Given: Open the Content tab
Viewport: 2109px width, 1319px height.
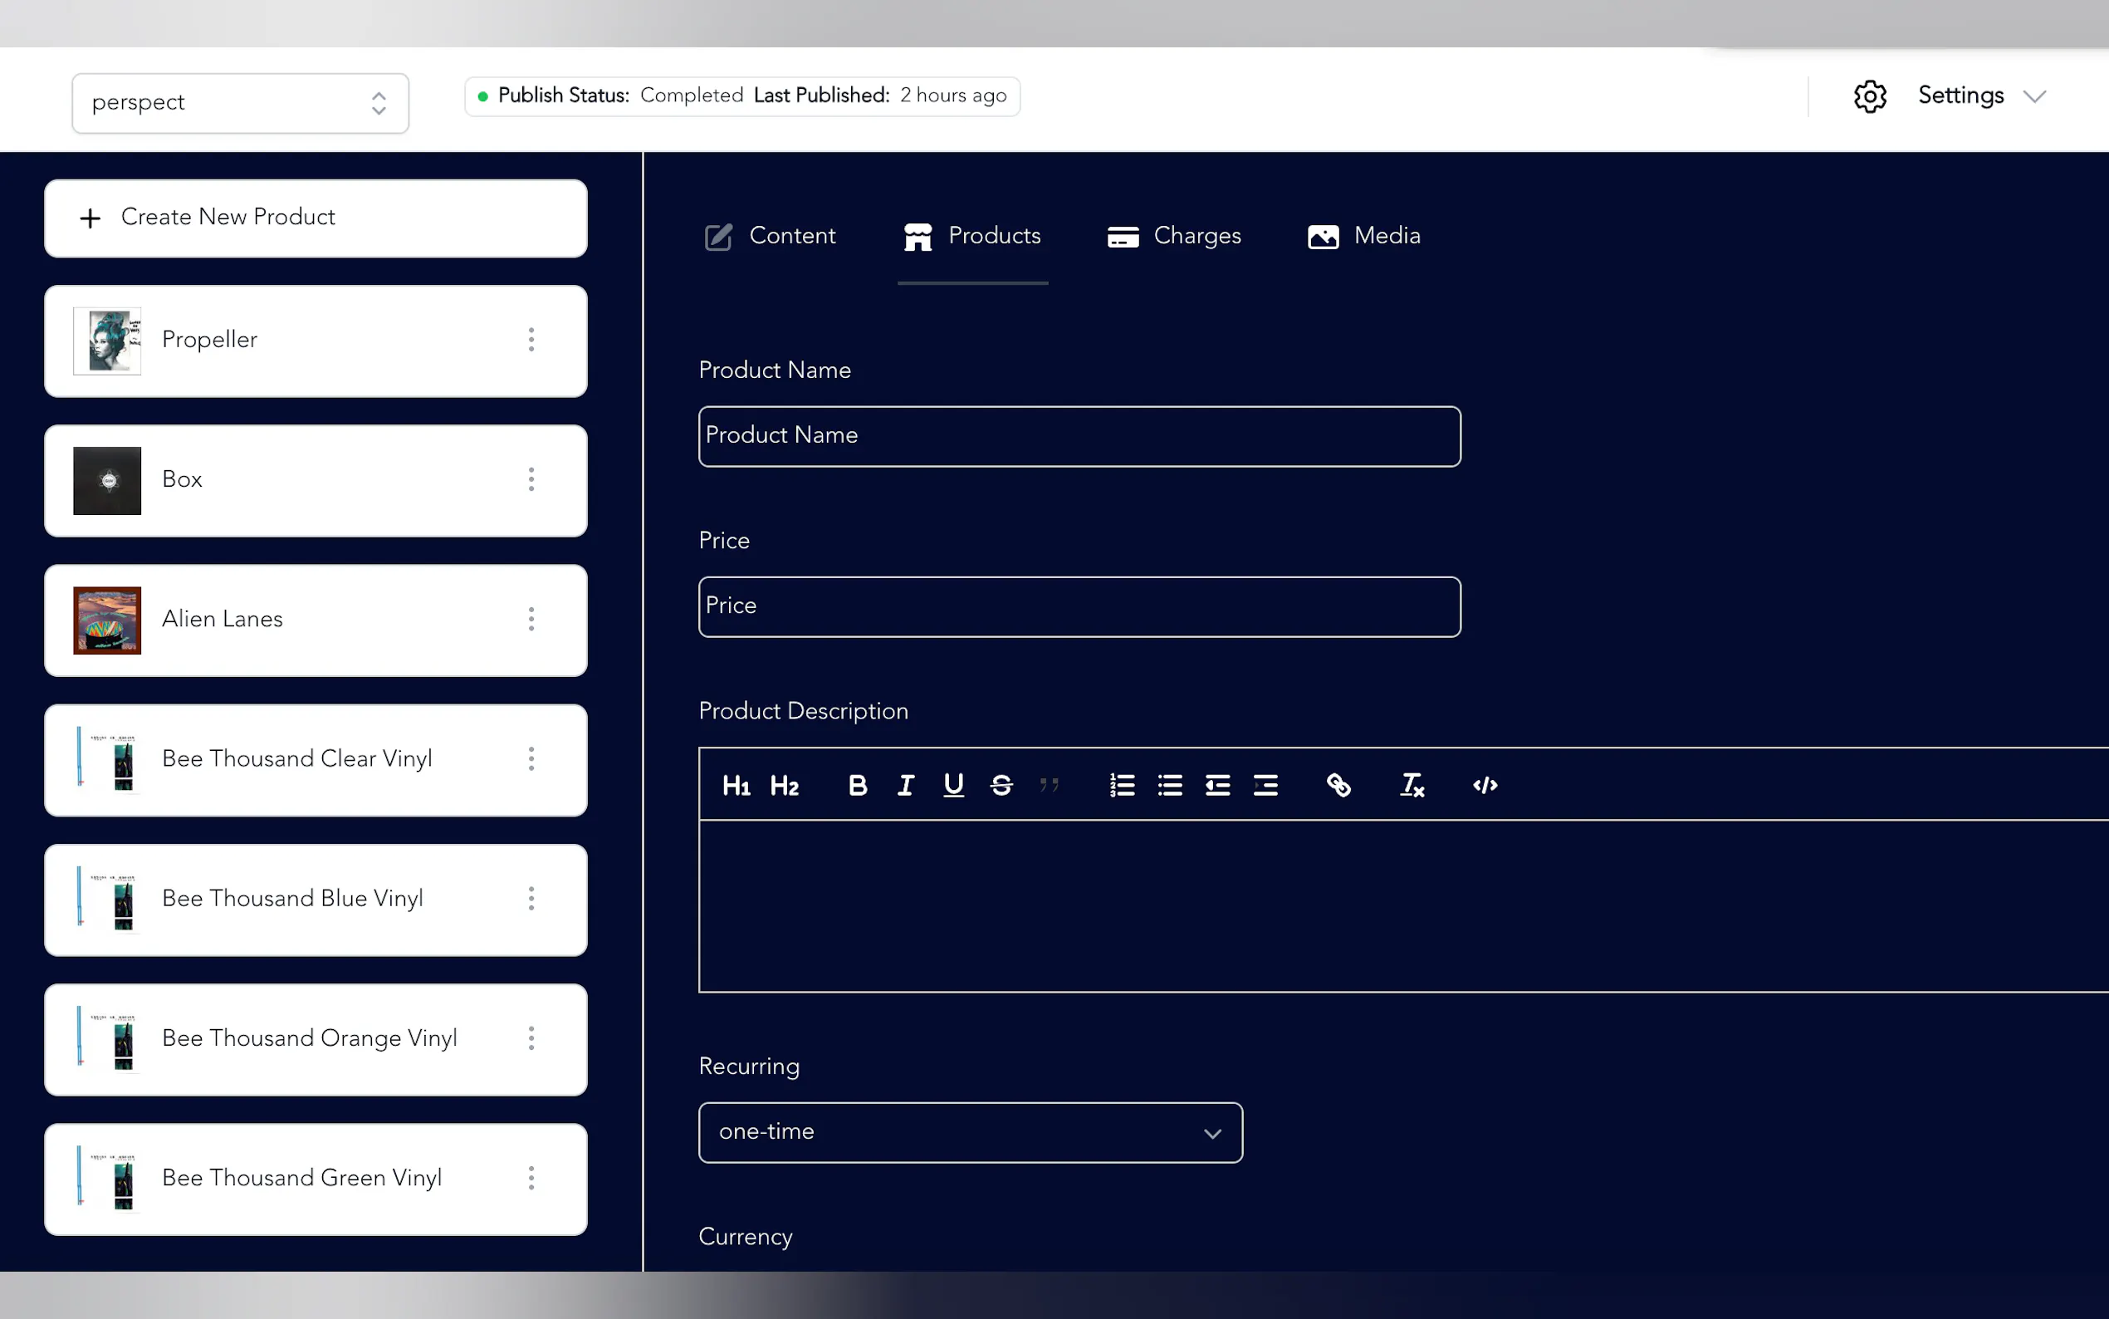Looking at the screenshot, I should coord(770,237).
